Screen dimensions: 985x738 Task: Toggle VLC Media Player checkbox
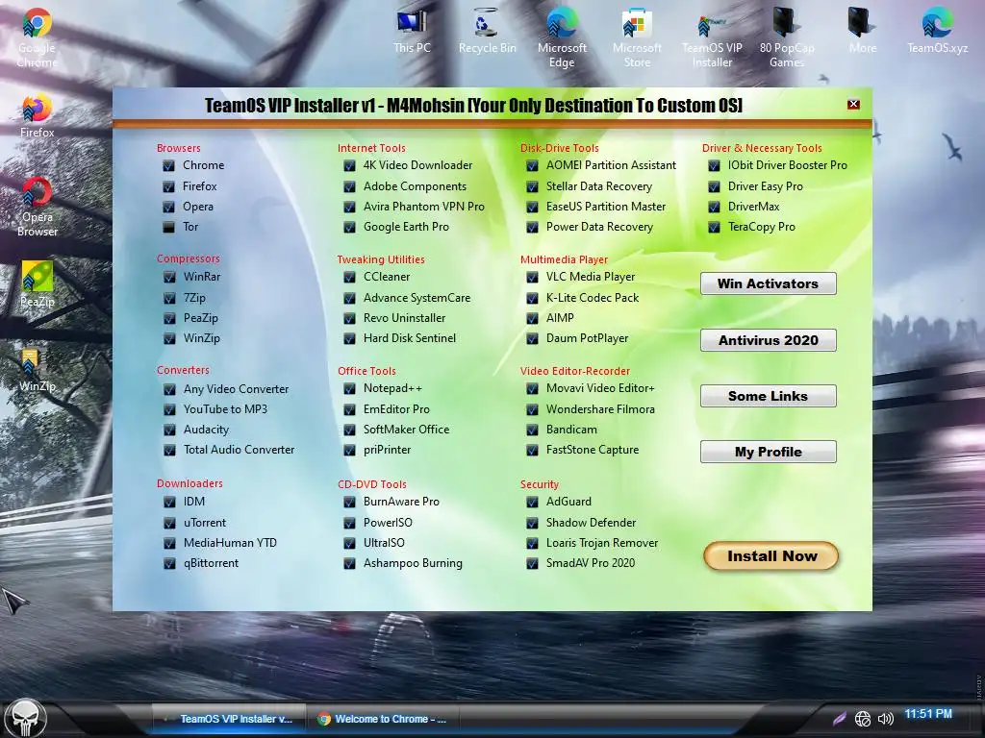click(532, 277)
